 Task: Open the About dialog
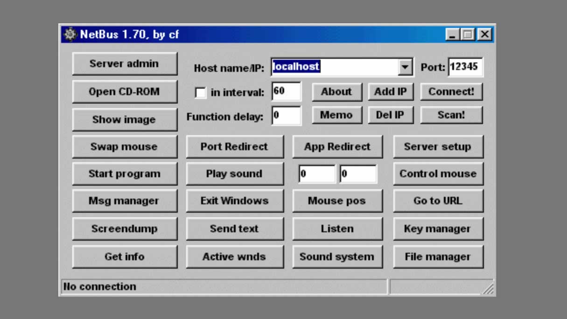336,92
